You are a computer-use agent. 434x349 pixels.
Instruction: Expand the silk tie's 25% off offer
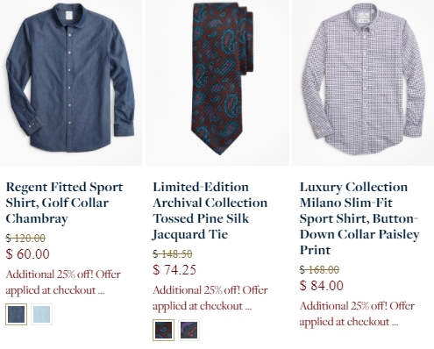[210, 298]
